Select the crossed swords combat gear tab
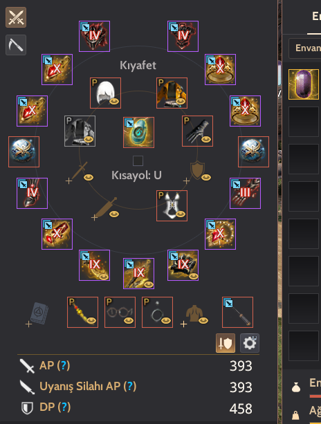 pyautogui.click(x=16, y=17)
